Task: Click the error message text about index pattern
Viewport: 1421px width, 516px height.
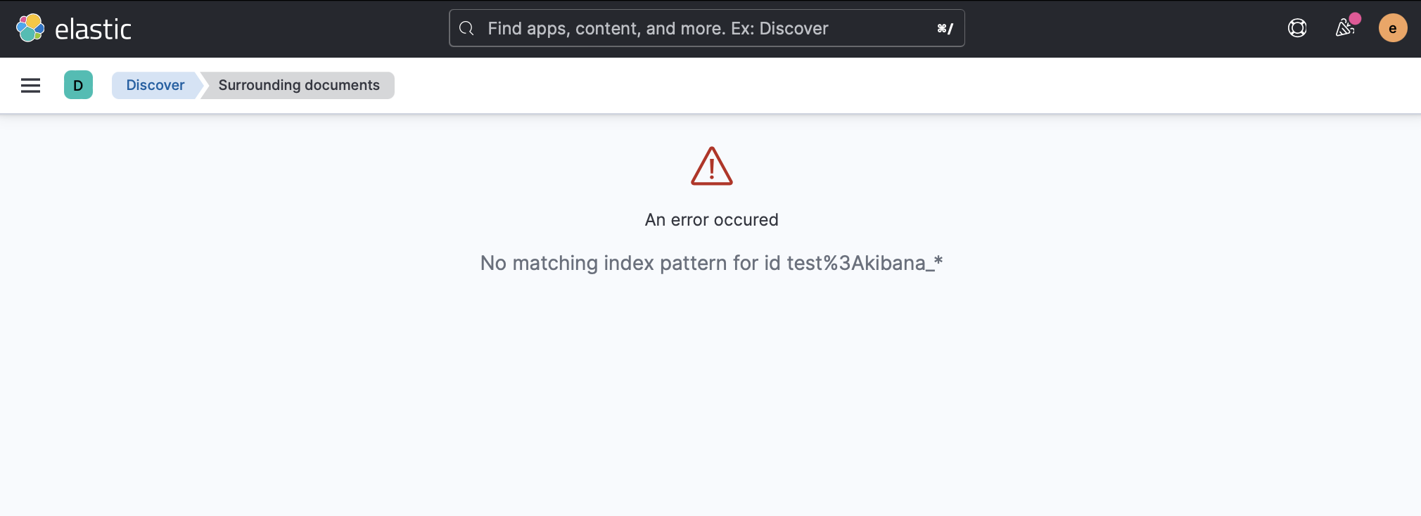Action: coord(710,263)
